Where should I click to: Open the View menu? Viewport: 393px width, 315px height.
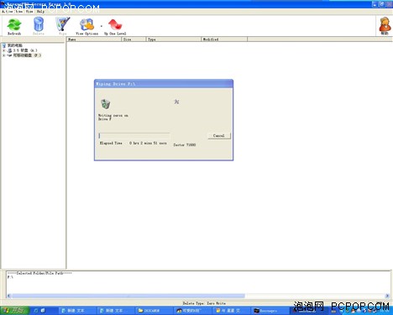(19, 12)
